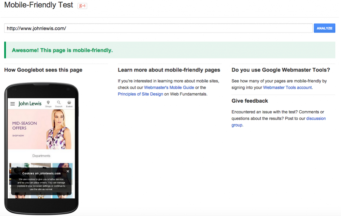Screen dimensions: 341x216
Task: Click the mobile-friendly result banner
Action: [170, 50]
